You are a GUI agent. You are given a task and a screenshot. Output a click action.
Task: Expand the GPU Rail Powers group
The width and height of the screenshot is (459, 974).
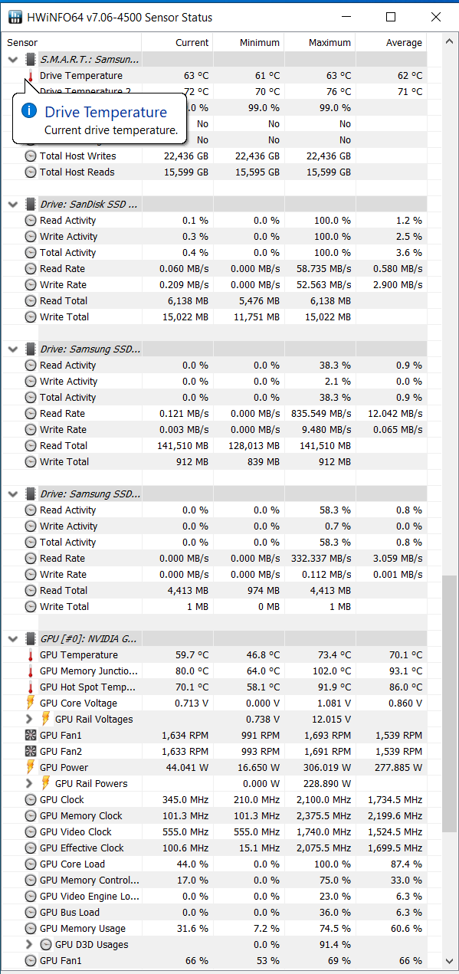(29, 784)
